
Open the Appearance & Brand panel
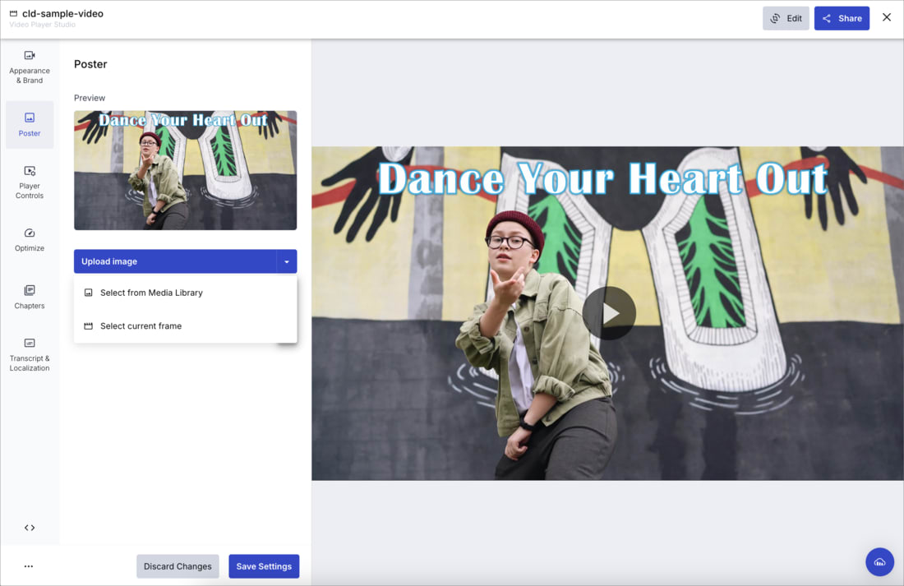[30, 66]
